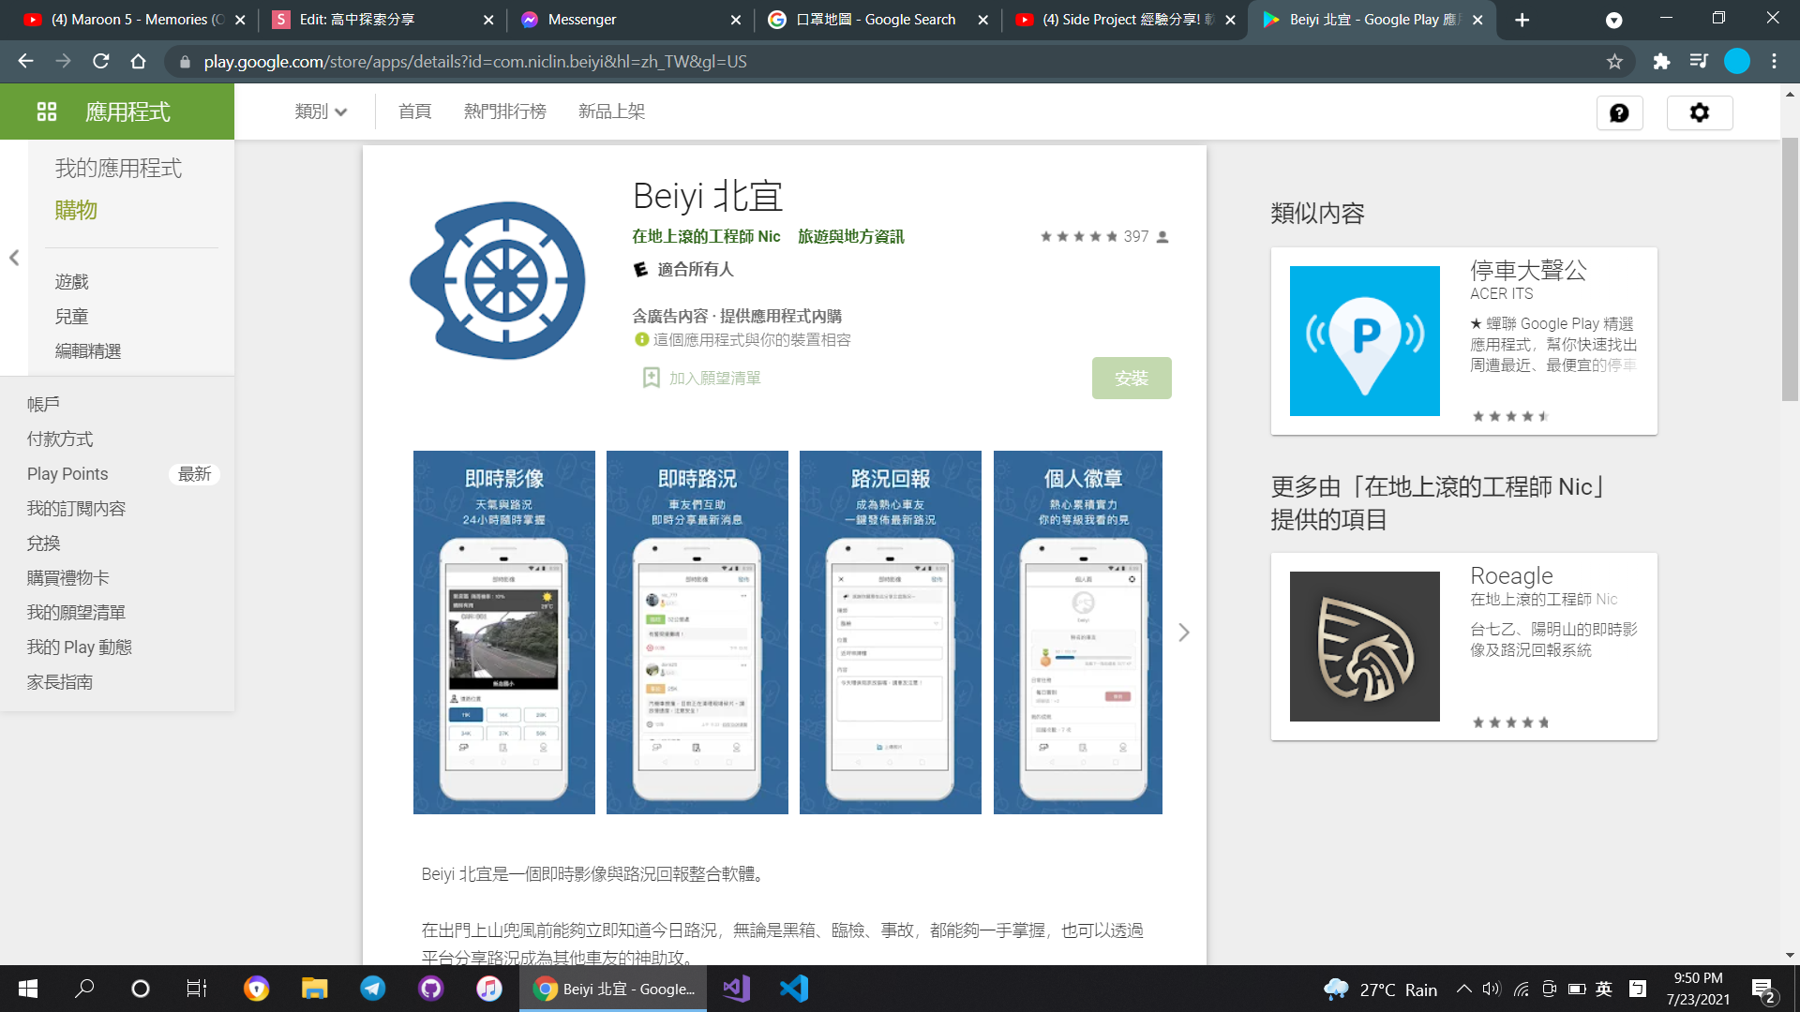Image resolution: width=1800 pixels, height=1012 pixels.
Task: Show next screenshots with right arrow
Action: [1183, 632]
